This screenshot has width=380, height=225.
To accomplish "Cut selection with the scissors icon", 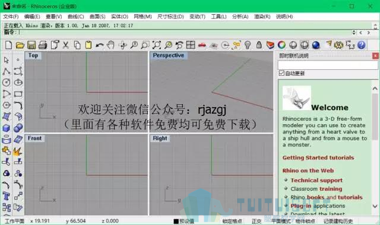I will pyautogui.click(x=66, y=45).
